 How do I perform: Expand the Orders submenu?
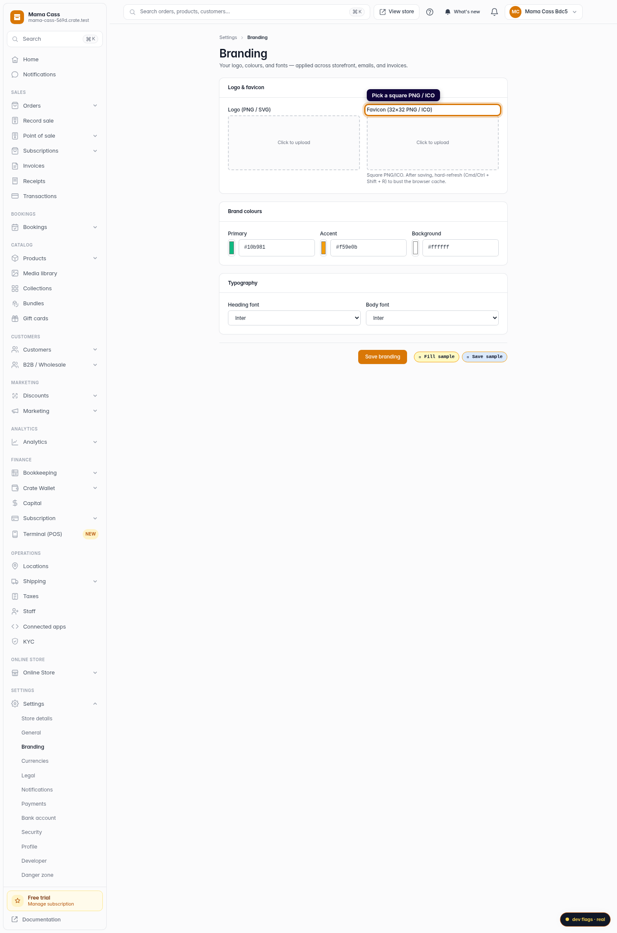(95, 105)
